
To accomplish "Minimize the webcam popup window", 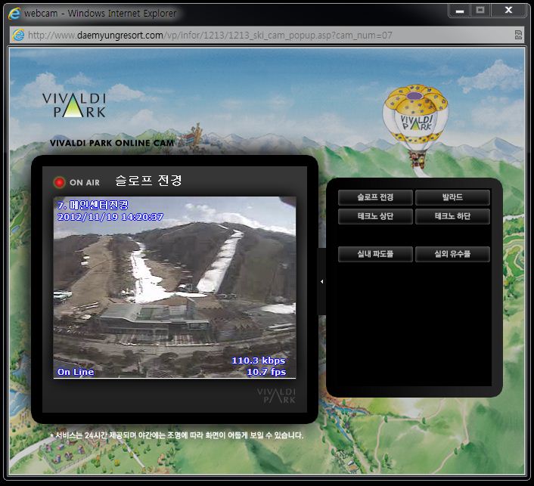I will click(x=458, y=10).
